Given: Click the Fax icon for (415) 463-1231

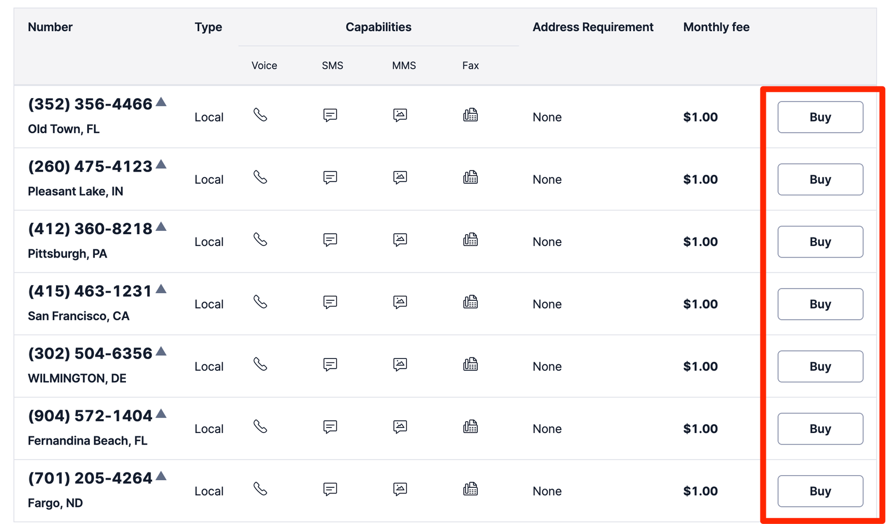Looking at the screenshot, I should [470, 302].
